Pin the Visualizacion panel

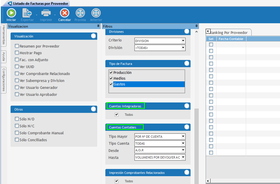[99, 26]
